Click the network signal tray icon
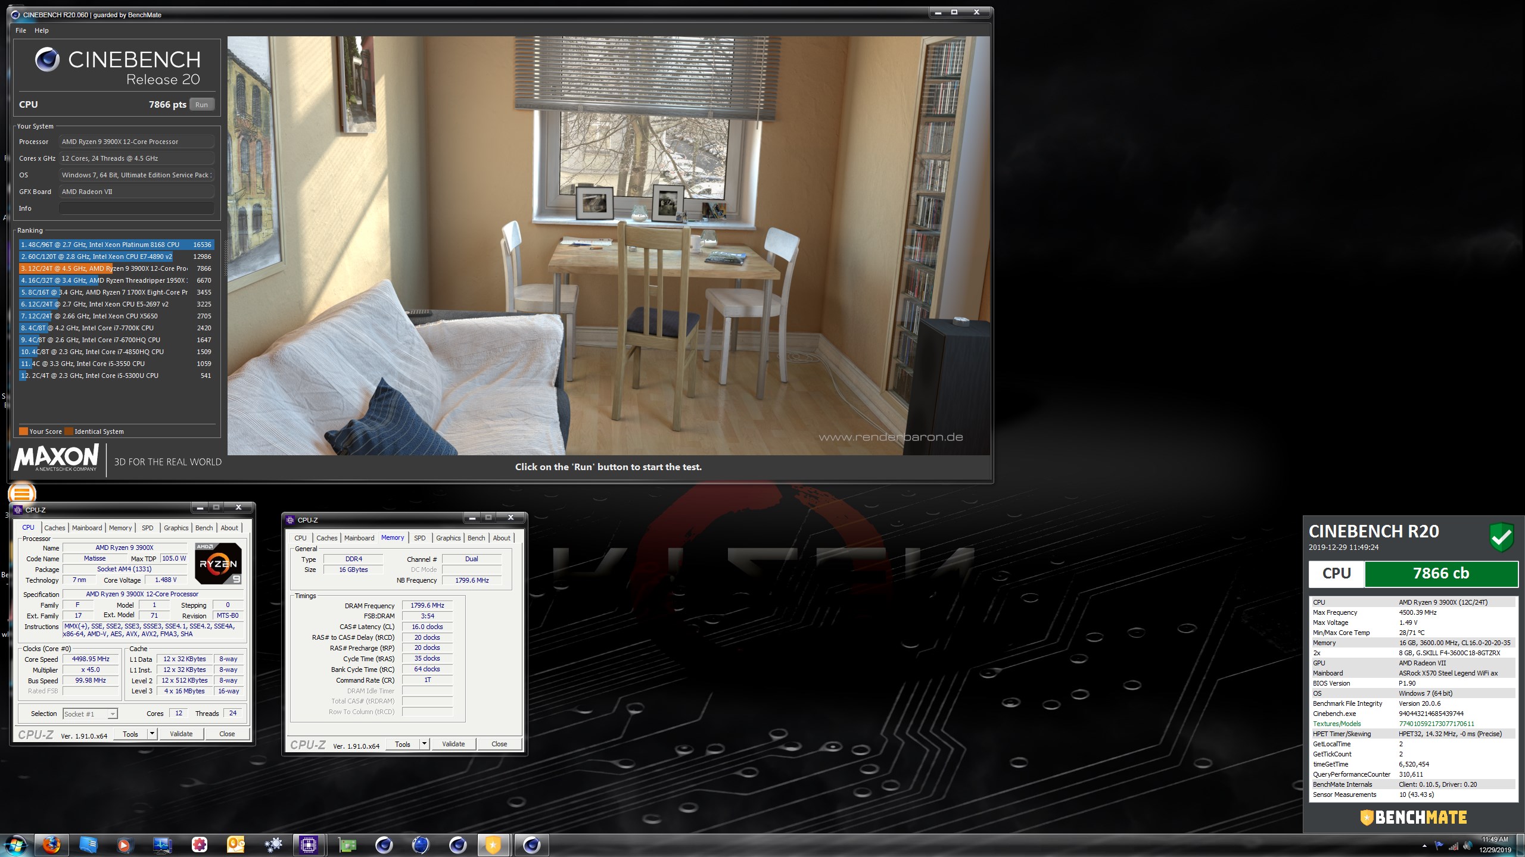1525x857 pixels. (1454, 846)
